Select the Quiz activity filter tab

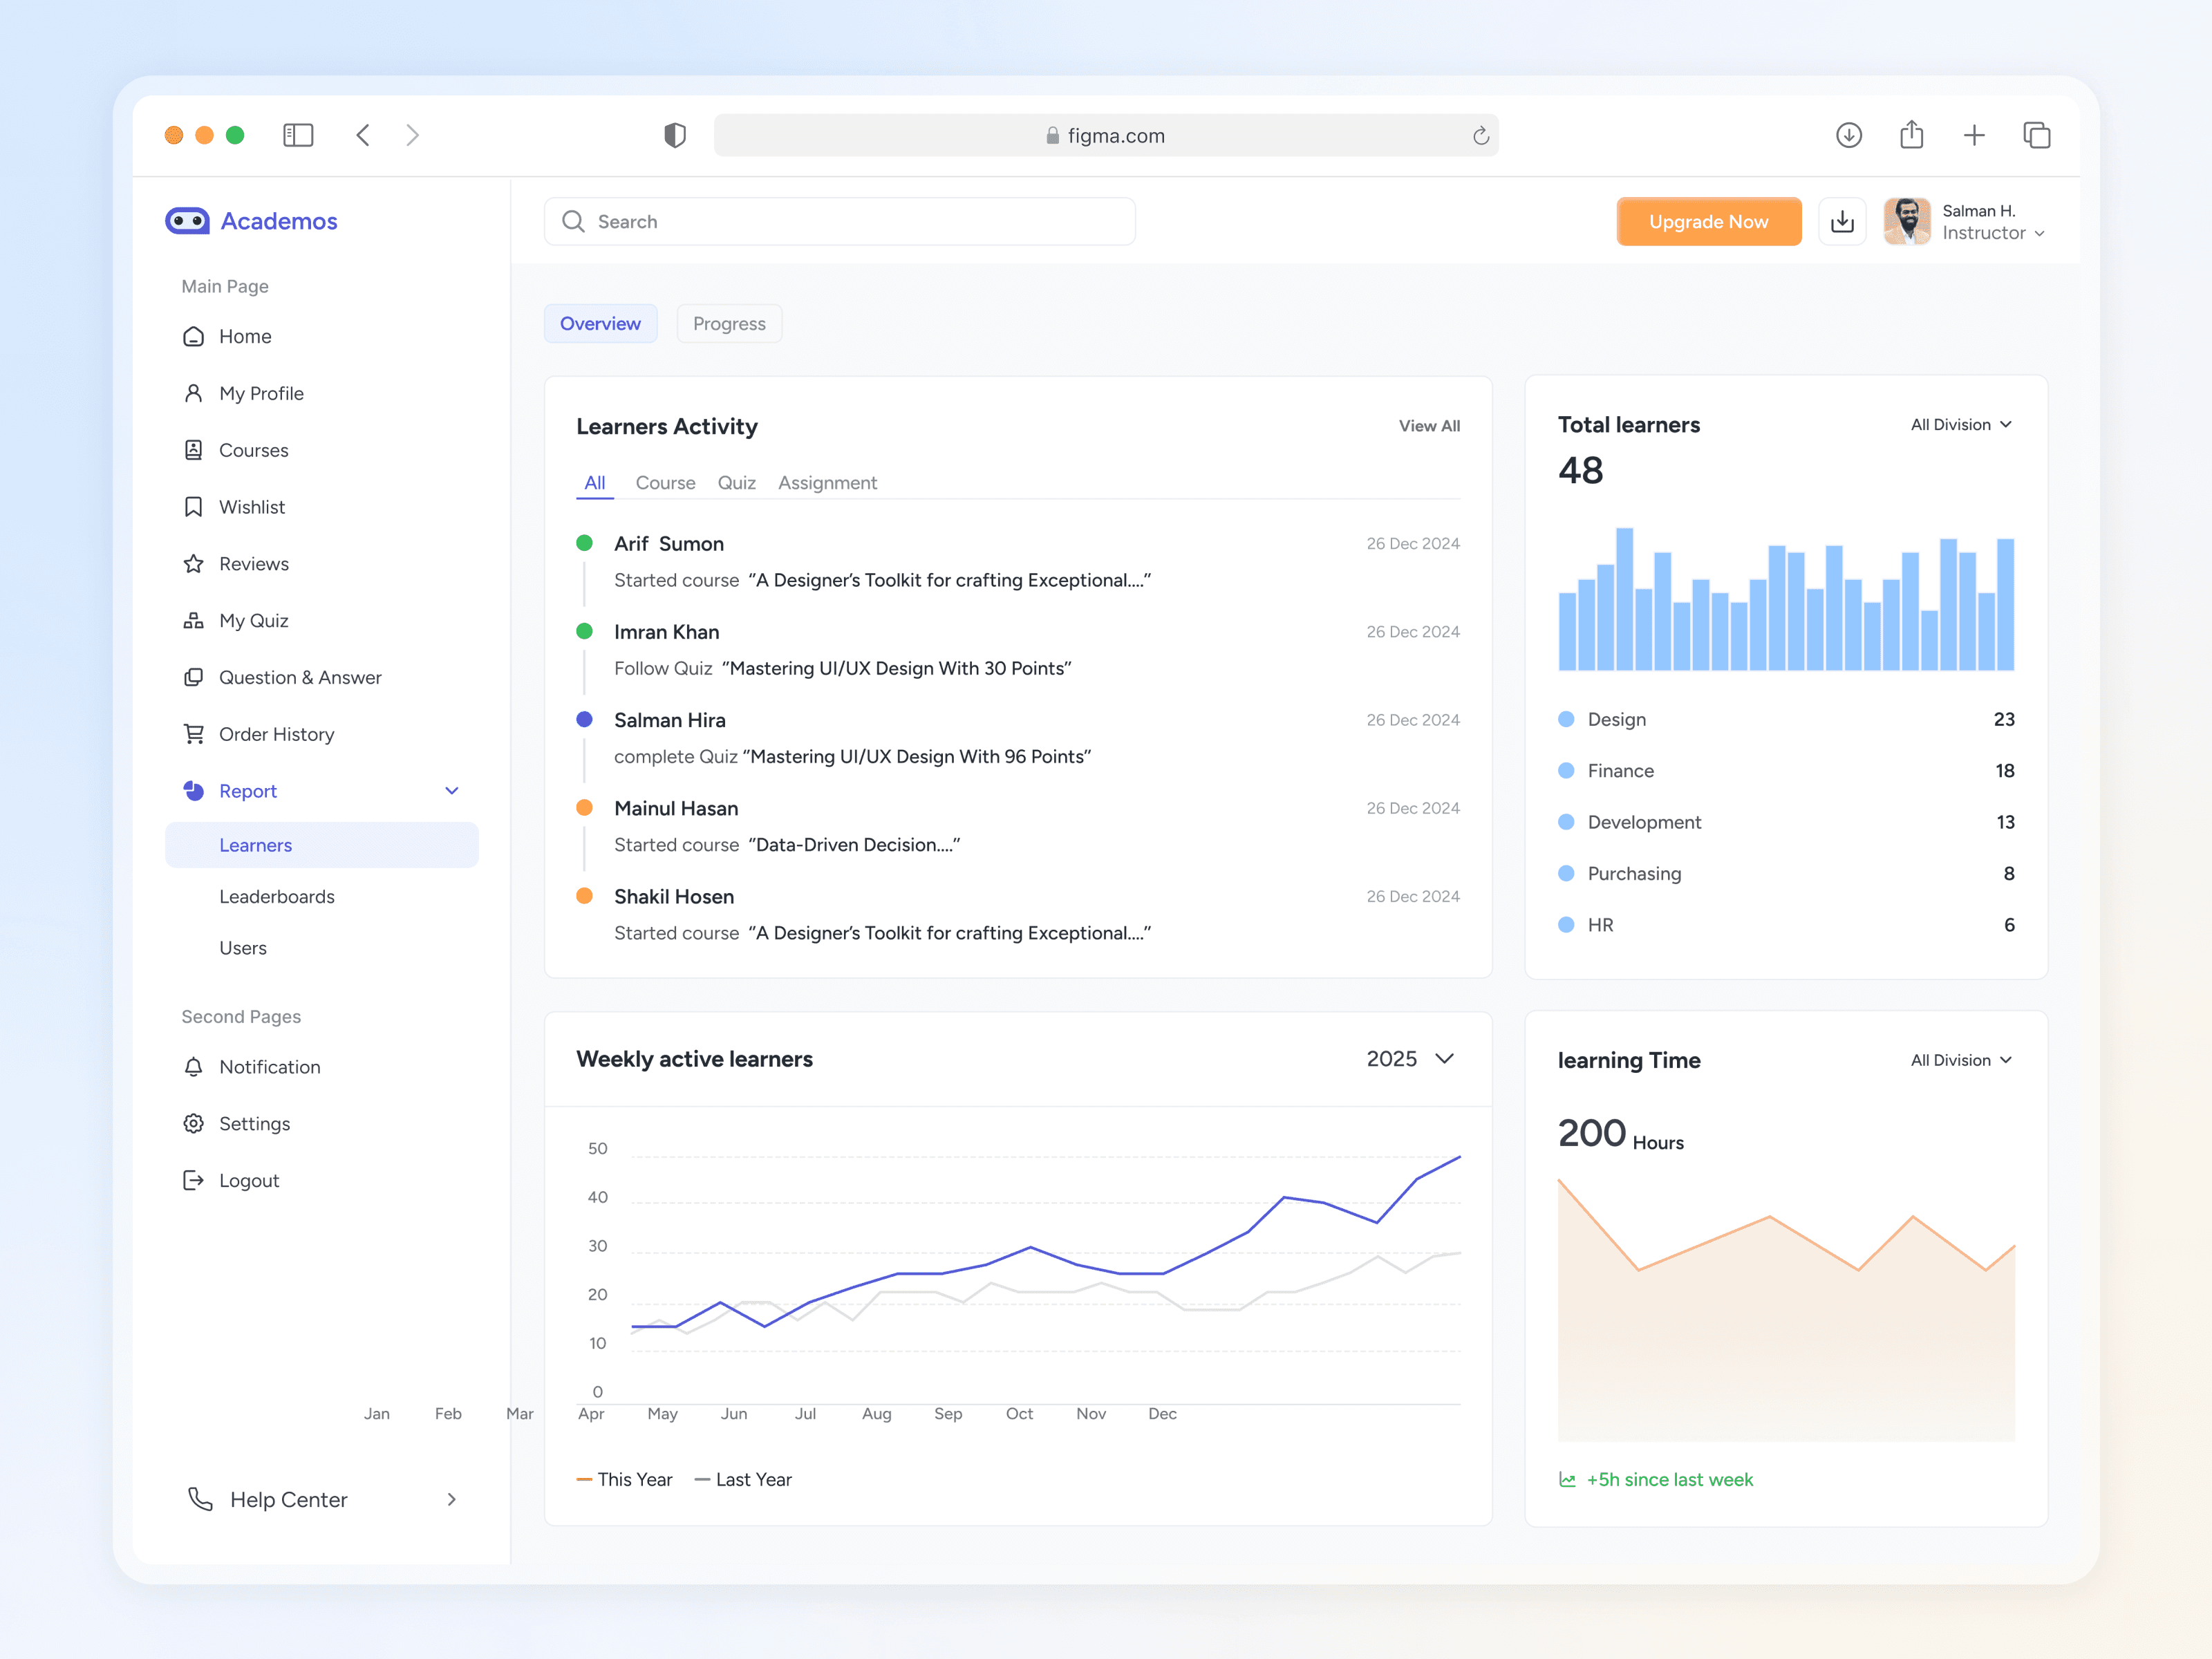(736, 483)
